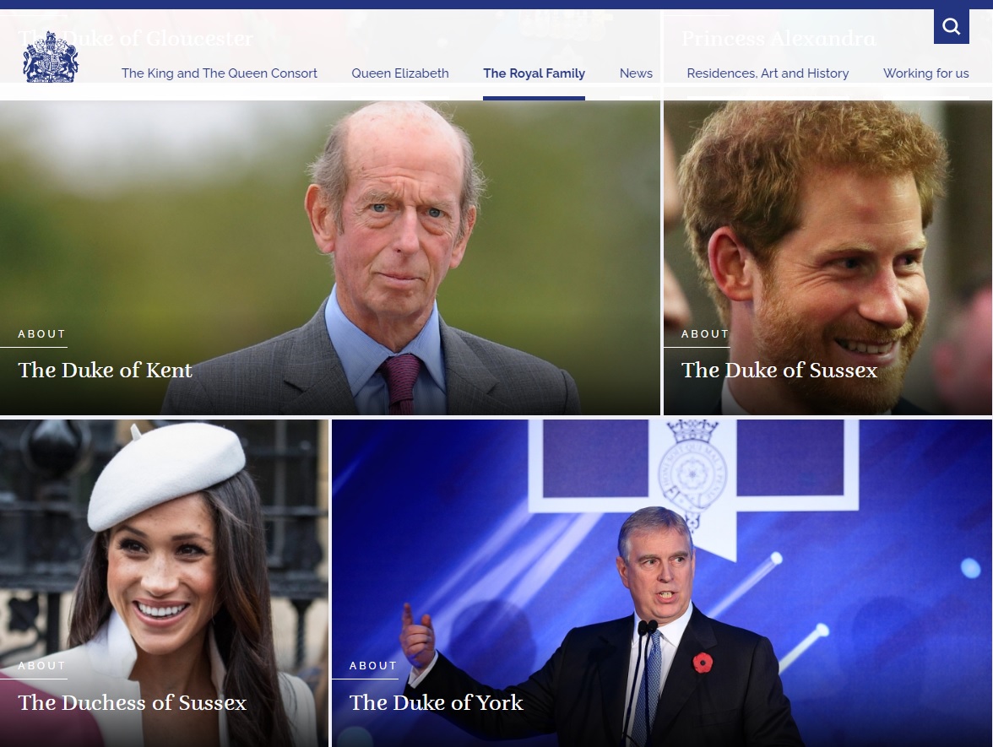Visit the Working for us page
Image resolution: width=993 pixels, height=747 pixels.
925,73
